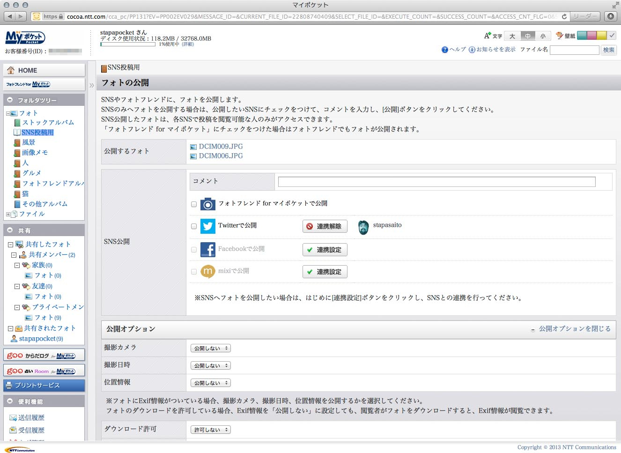Screen dimensions: 621x453
Task: Select the Twitter bird icon
Action: point(207,226)
